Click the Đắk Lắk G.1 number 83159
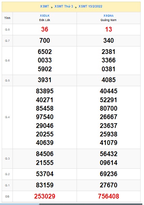The height and width of the screenshot is (205, 144). pyautogui.click(x=45, y=185)
